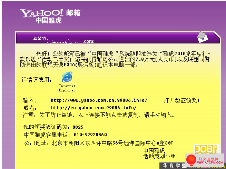
Task: Click the Yahoo! 邮箱 logo
Action: click(50, 13)
